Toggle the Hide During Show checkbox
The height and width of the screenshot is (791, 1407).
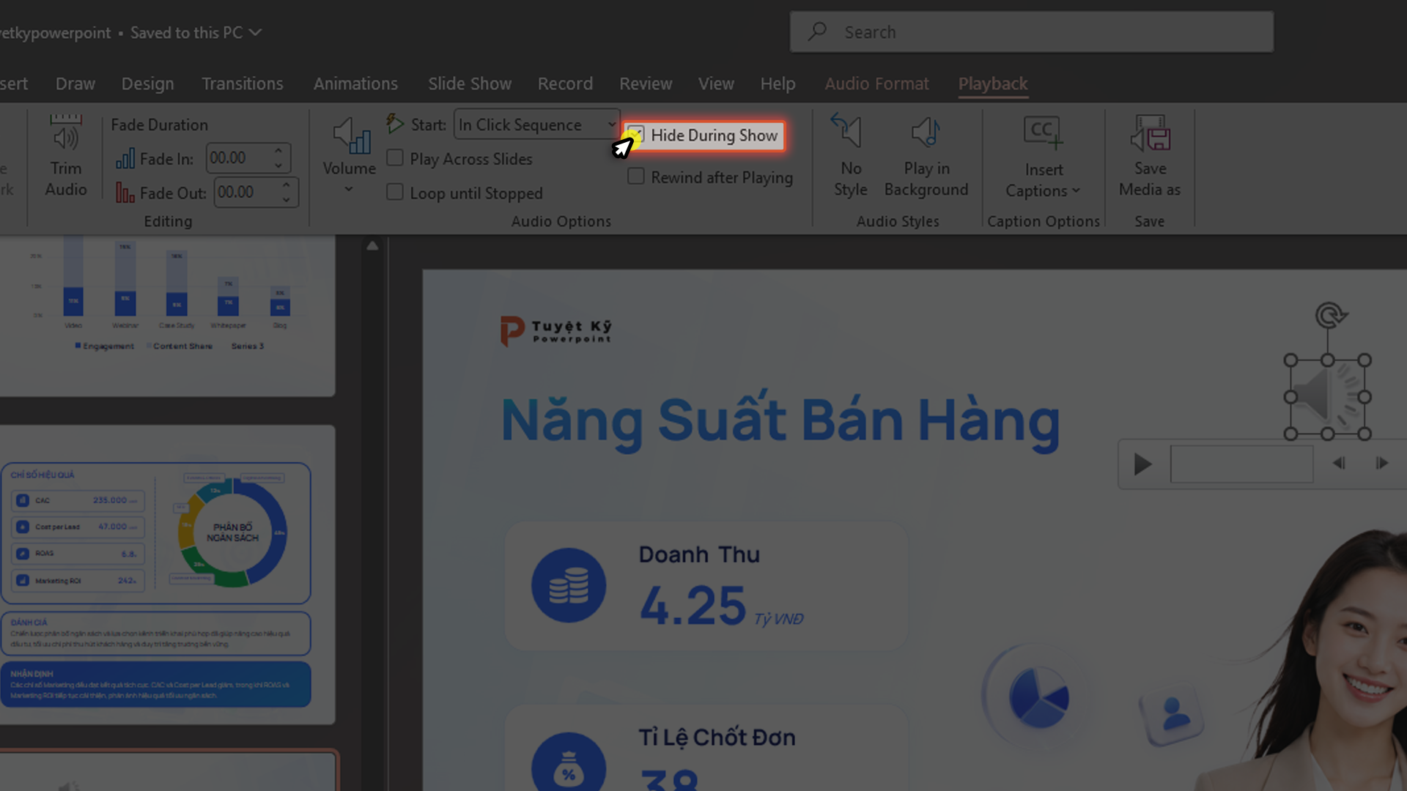636,135
